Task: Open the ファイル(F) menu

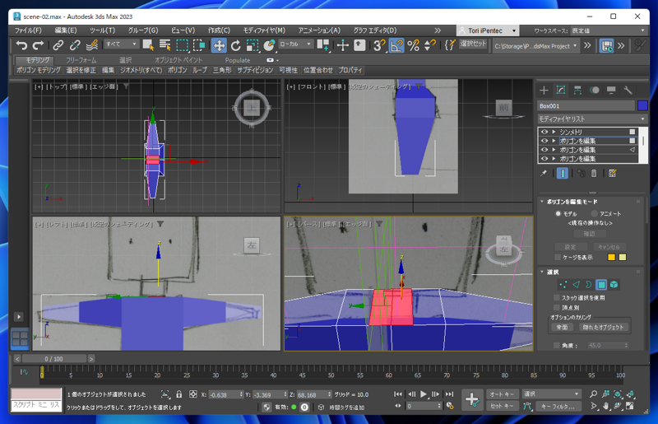Action: coord(28,30)
